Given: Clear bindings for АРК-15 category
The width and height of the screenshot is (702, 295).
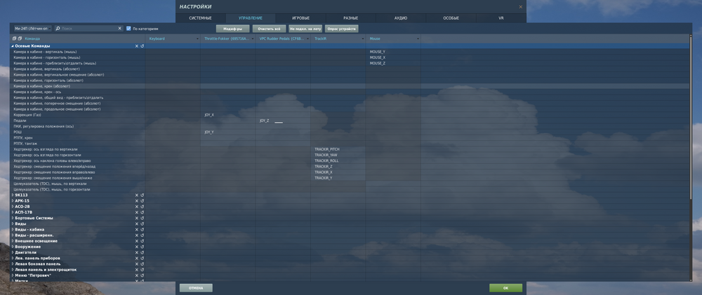Looking at the screenshot, I should [x=137, y=201].
